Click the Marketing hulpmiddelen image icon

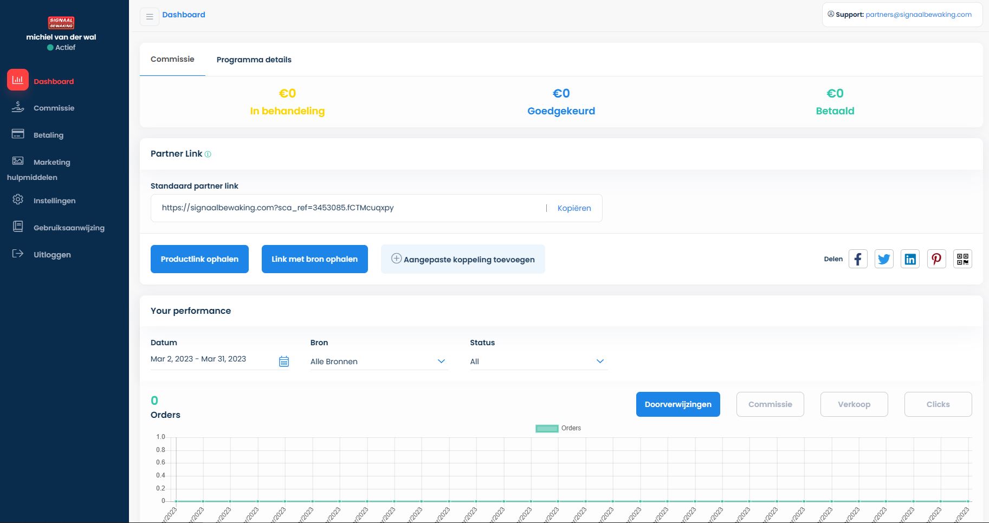[18, 159]
